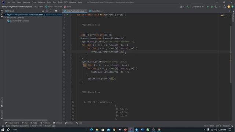Viewport: 235px width, 132px height.
Task: Hide the Project tool window
Action: coord(60,11)
